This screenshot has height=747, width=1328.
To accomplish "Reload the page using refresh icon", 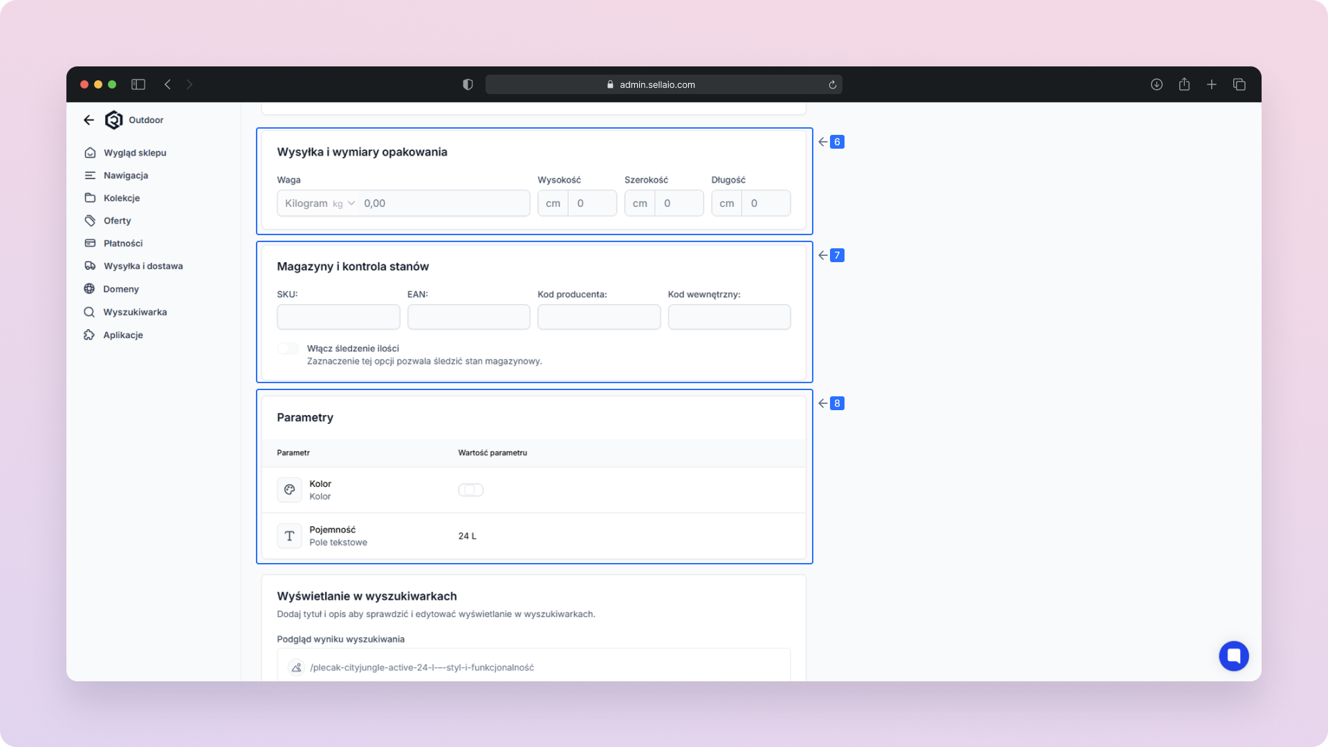I will 832,85.
